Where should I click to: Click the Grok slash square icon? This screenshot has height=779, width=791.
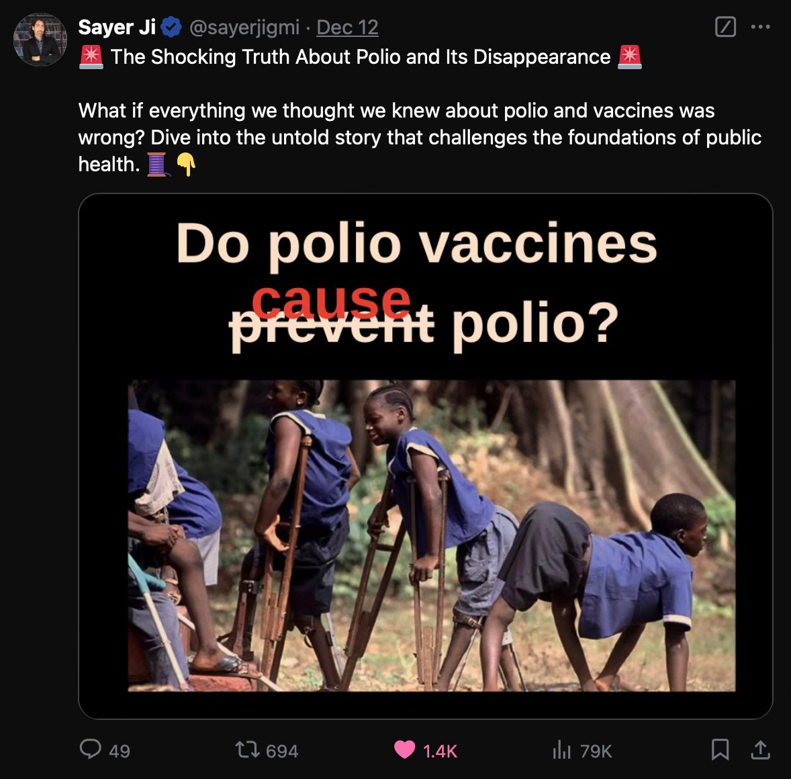click(725, 27)
